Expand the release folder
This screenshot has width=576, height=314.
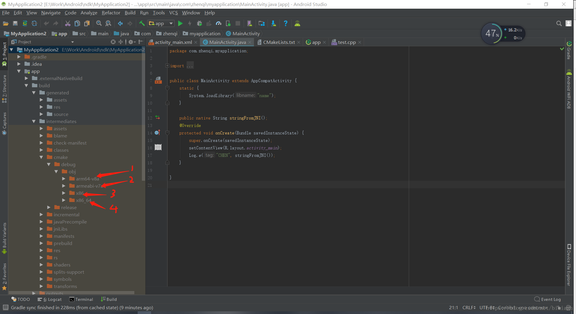point(49,207)
